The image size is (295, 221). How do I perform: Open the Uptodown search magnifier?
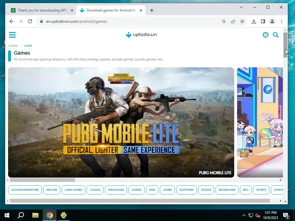(276, 35)
